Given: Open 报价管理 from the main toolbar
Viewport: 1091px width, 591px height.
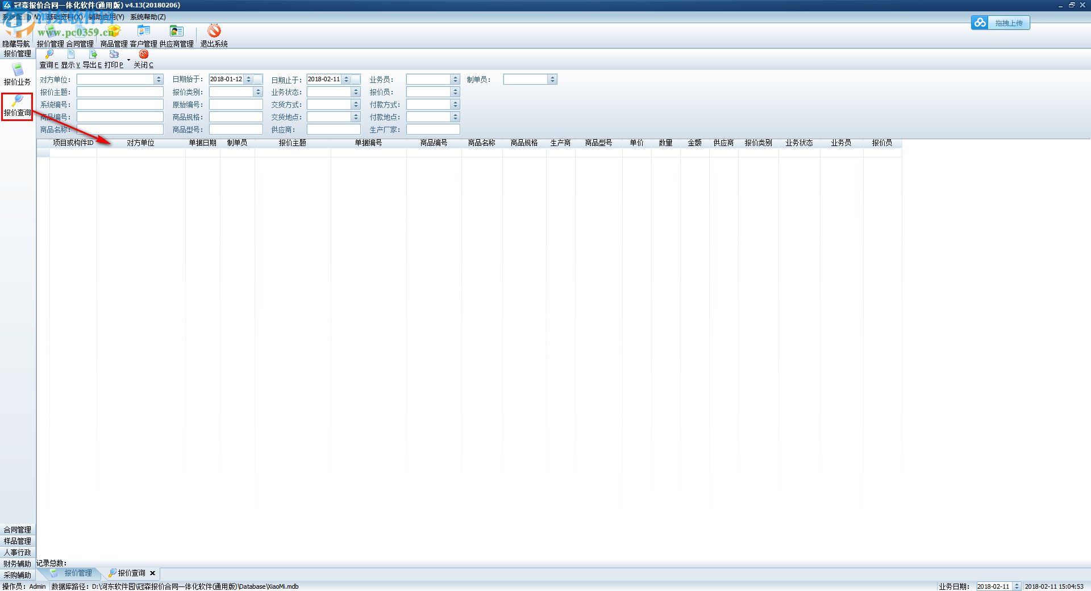Looking at the screenshot, I should [x=51, y=35].
